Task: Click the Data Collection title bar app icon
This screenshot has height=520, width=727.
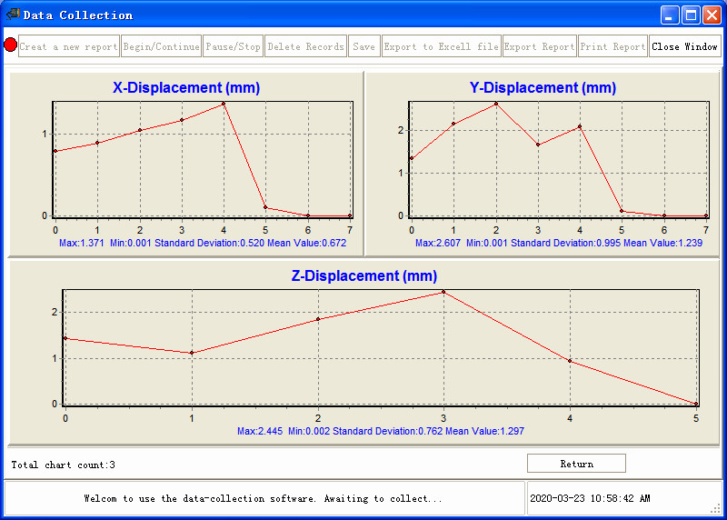Action: coord(13,15)
